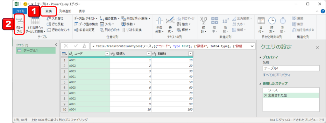Delete the 変更された型 step

(x=265, y=95)
